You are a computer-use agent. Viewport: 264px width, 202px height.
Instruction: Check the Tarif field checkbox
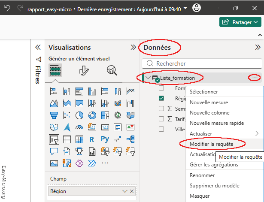click(161, 119)
